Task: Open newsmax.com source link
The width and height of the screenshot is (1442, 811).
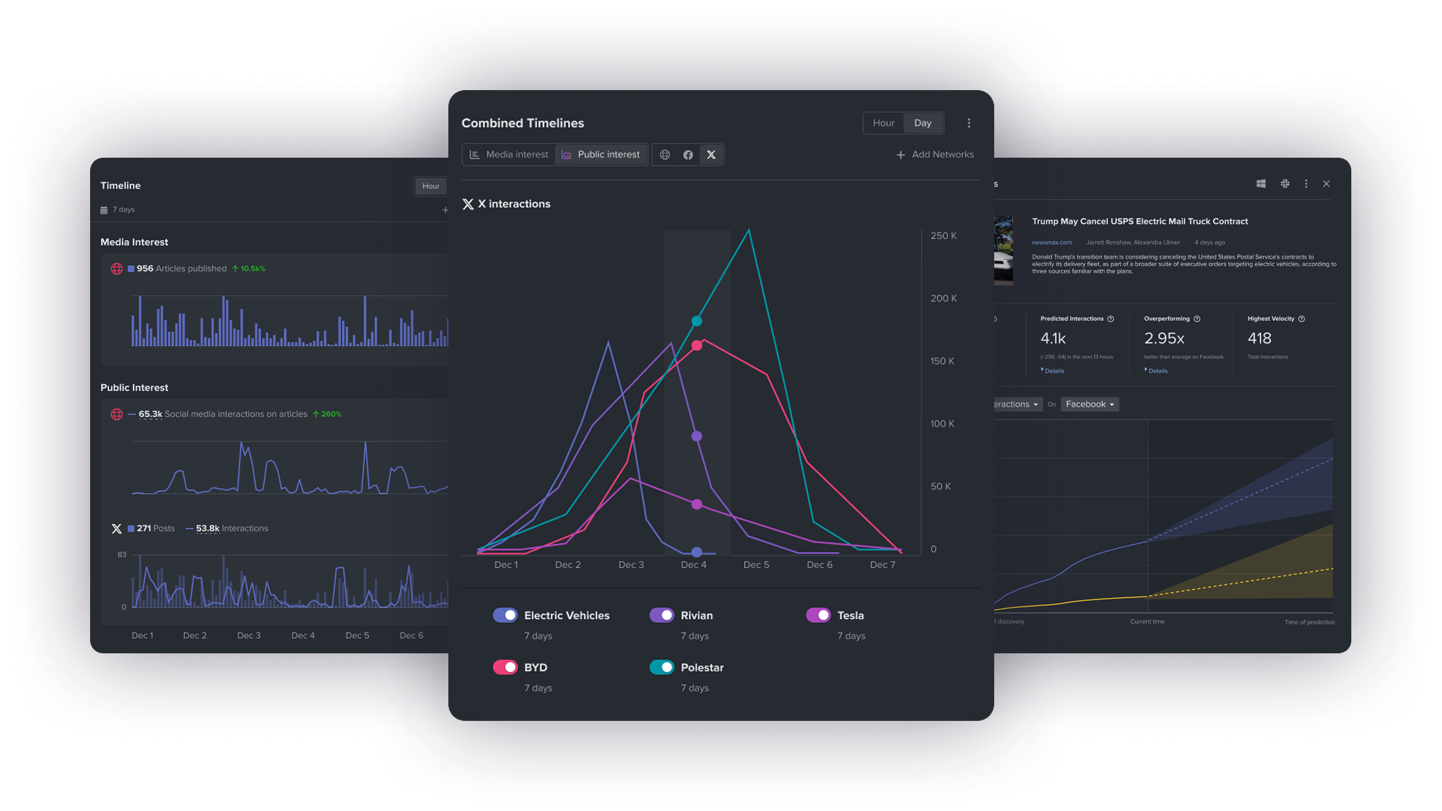Action: pos(1052,242)
